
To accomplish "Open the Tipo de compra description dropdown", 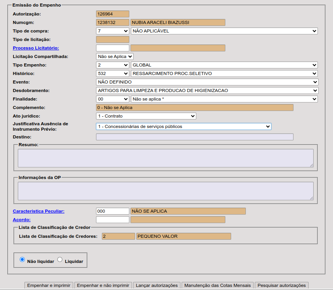I will coord(224,31).
